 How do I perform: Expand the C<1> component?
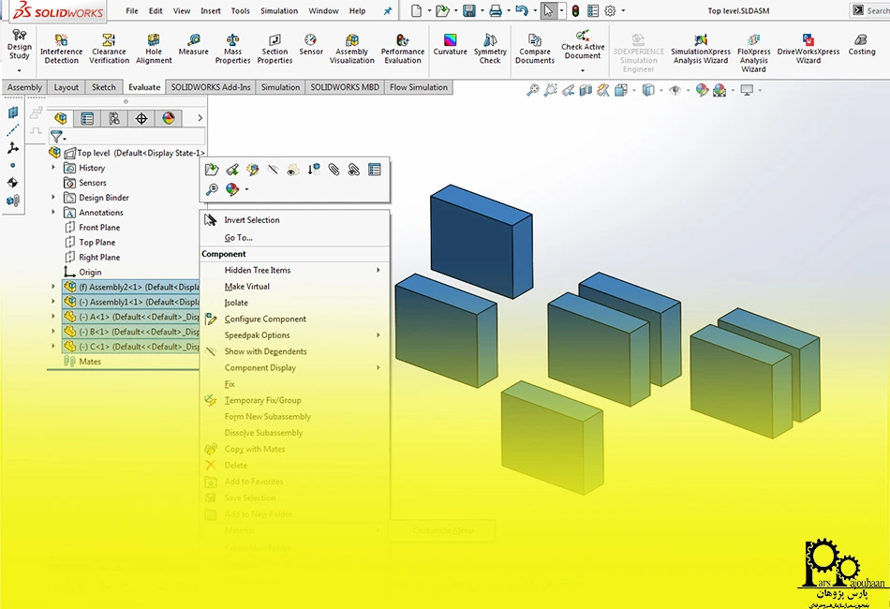click(53, 346)
